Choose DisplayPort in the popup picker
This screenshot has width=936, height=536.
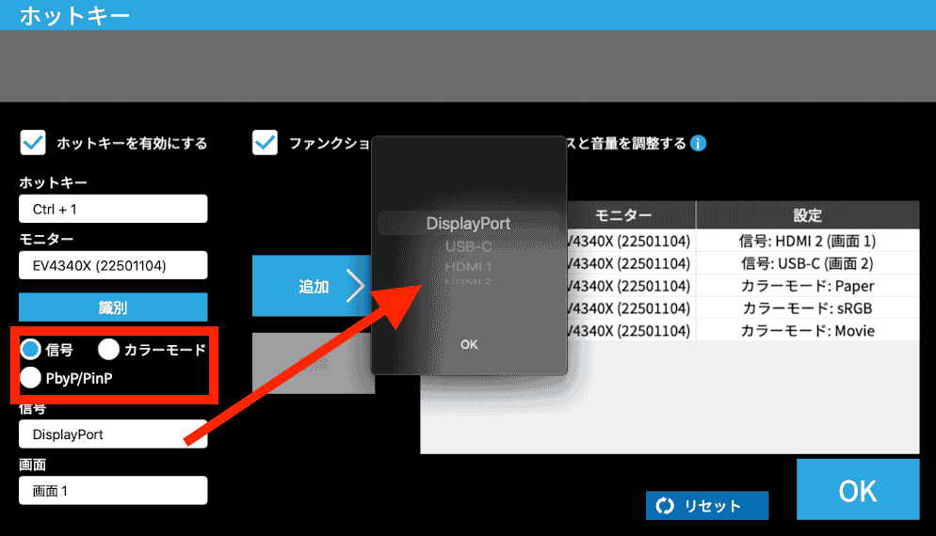click(469, 224)
